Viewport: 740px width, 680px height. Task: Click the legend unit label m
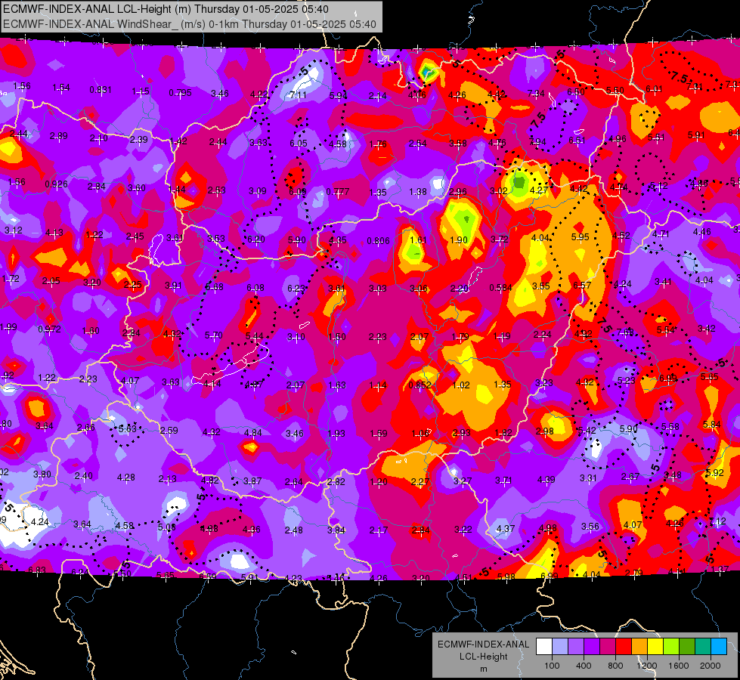pyautogui.click(x=483, y=669)
